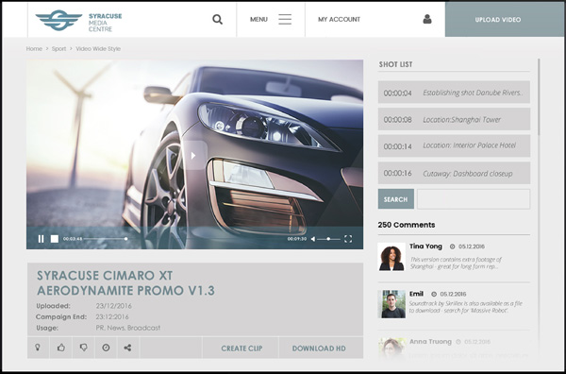
Task: Click the Create Clip button
Action: [x=241, y=348]
